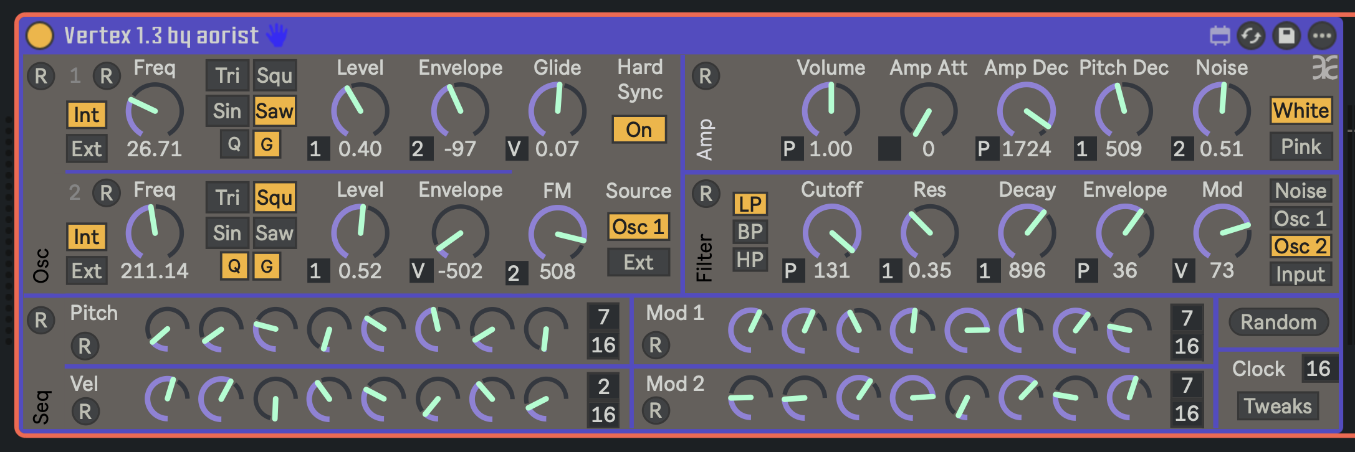Open the P source menu beside Cutoff value

click(790, 271)
